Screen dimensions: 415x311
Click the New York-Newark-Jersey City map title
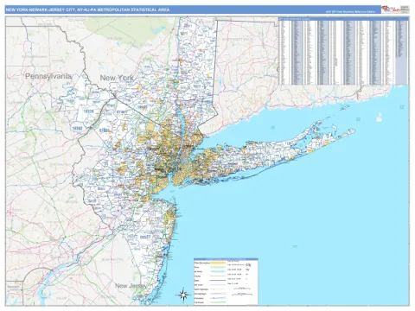pyautogui.click(x=87, y=10)
